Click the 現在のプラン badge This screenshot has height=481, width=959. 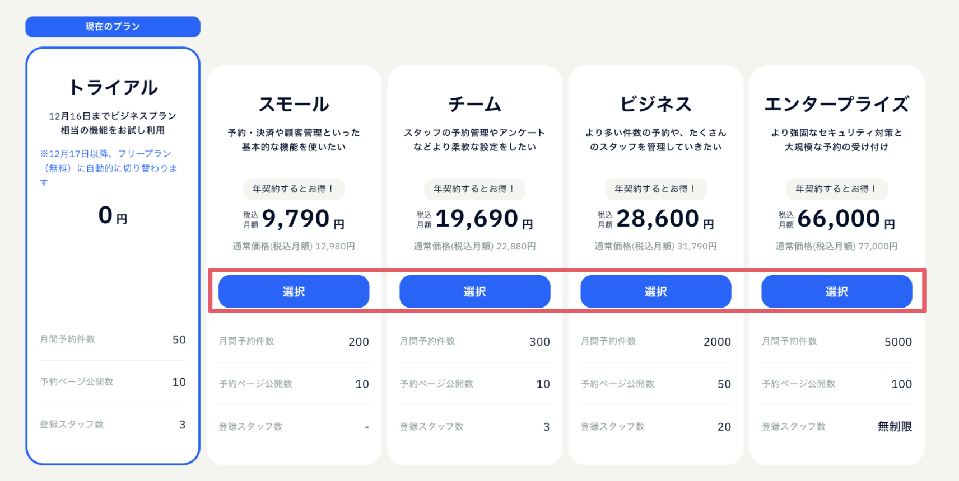tap(113, 27)
